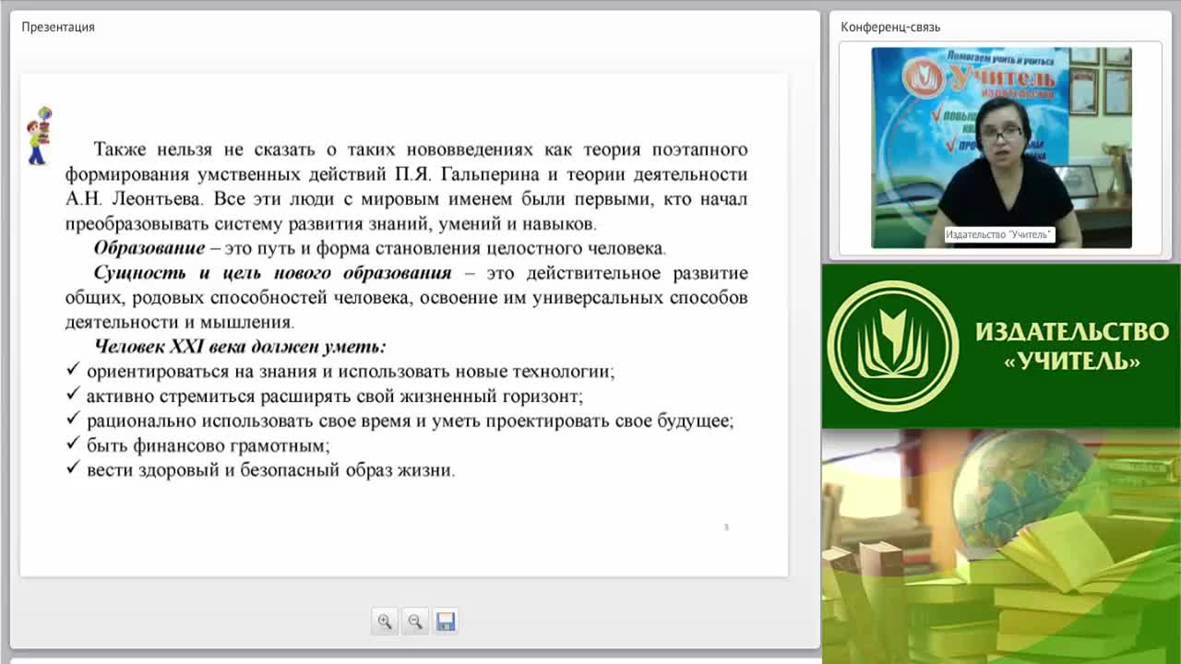Viewport: 1181px width, 664px height.
Task: Click bullet быть финансово грамотным
Action: 198,445
